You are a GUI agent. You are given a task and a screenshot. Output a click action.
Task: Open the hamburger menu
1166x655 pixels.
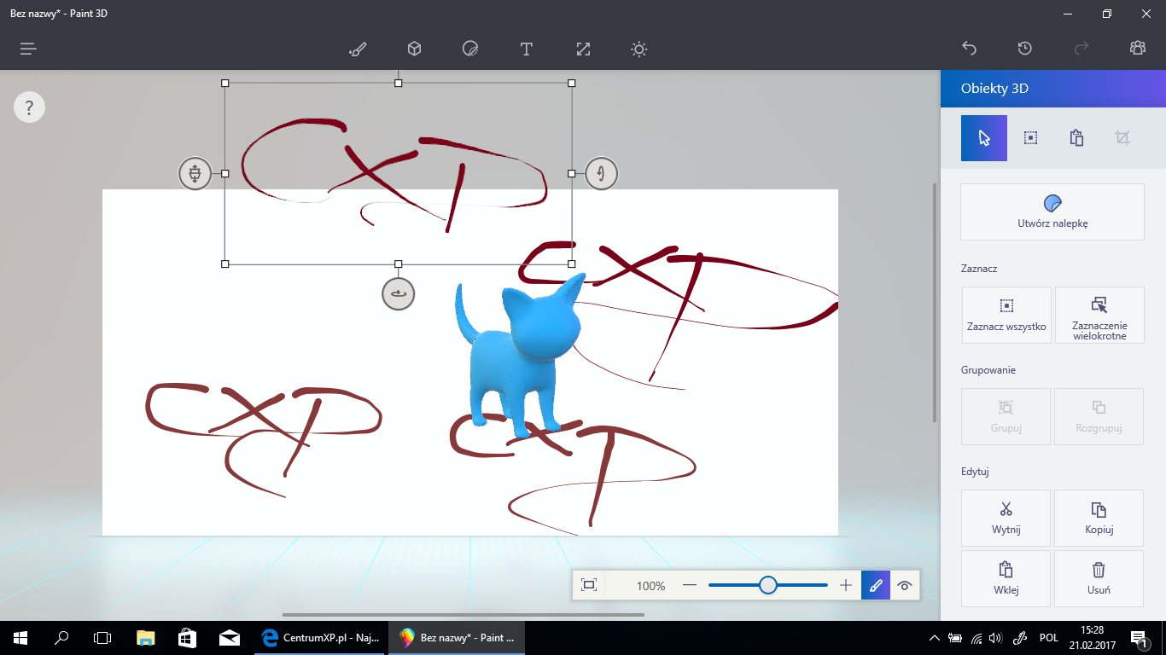tap(28, 49)
